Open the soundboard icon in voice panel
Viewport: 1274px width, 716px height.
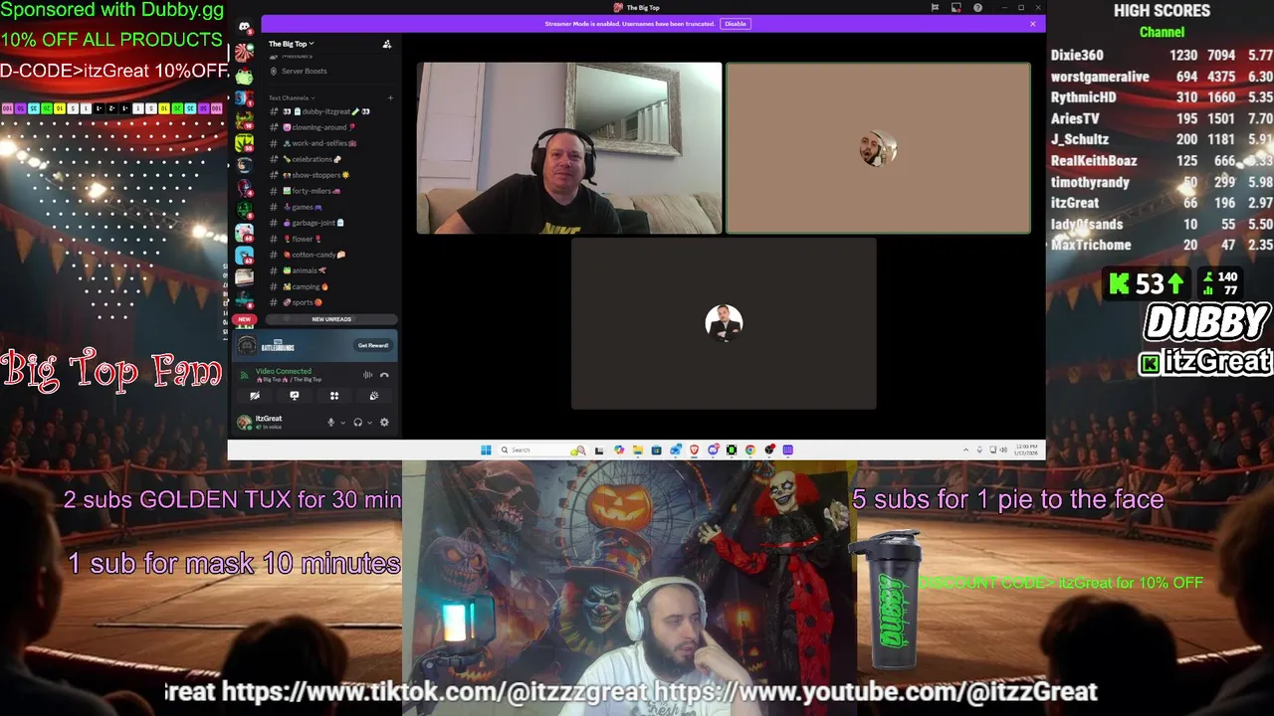click(374, 396)
